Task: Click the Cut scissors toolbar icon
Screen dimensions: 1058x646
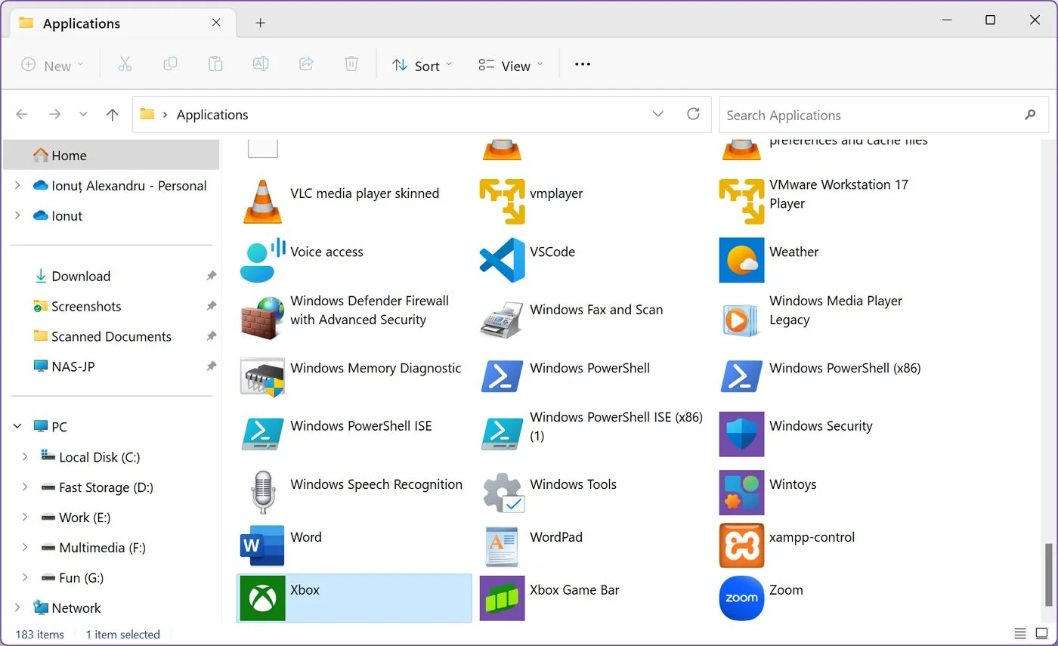Action: pos(125,64)
